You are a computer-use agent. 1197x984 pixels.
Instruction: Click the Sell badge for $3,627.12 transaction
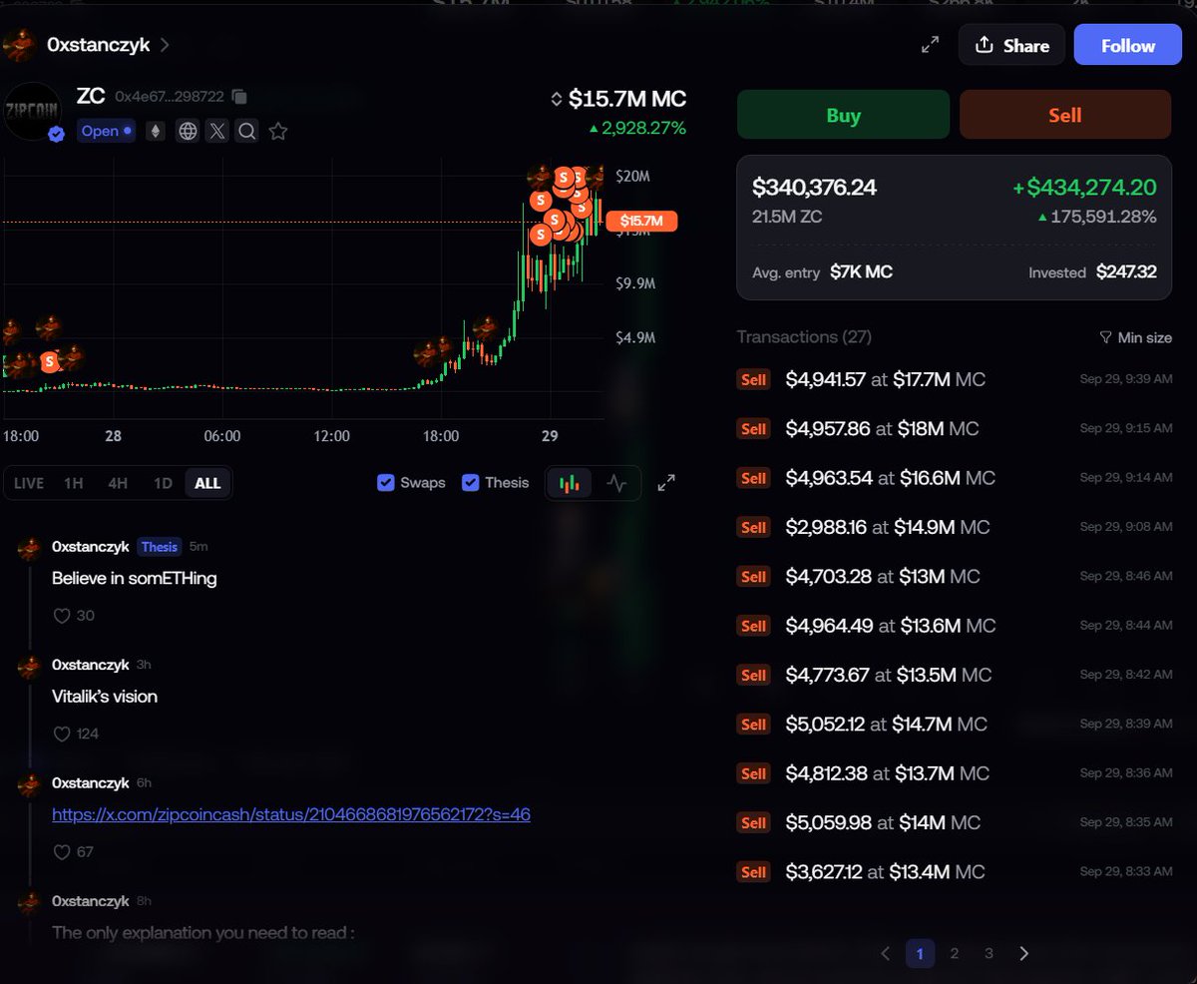pos(753,872)
